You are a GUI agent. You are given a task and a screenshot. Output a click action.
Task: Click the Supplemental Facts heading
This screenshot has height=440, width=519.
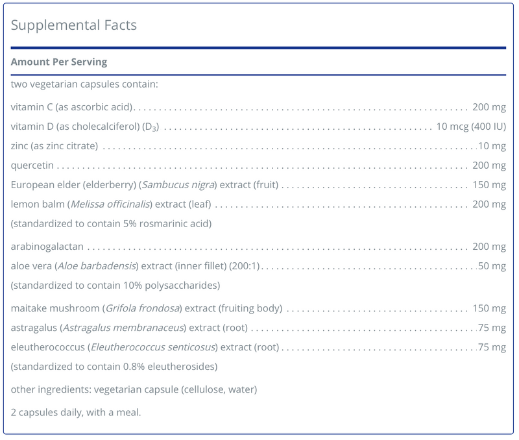pos(73,25)
